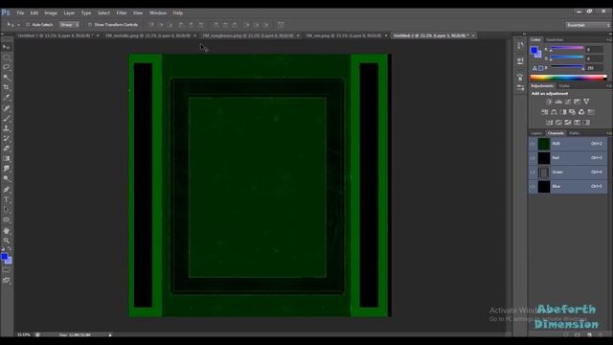Open the File menu
Screen dimensions: 613x345
20,12
